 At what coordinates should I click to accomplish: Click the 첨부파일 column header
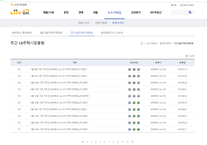click(x=134, y=63)
